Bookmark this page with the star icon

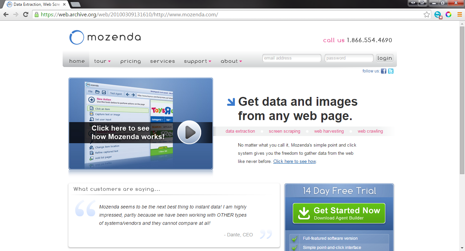tap(427, 15)
